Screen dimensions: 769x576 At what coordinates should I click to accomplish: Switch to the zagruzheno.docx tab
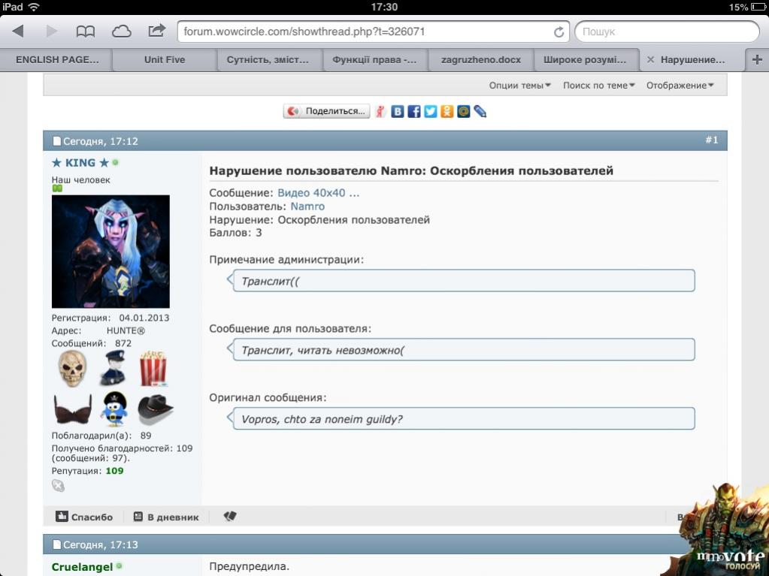coord(480,60)
